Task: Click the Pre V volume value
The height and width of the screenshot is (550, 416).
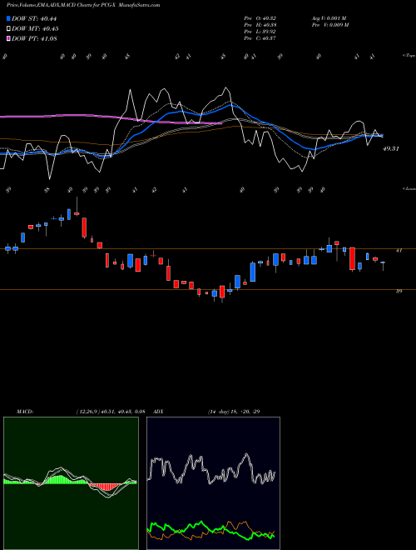Action: 330,25
